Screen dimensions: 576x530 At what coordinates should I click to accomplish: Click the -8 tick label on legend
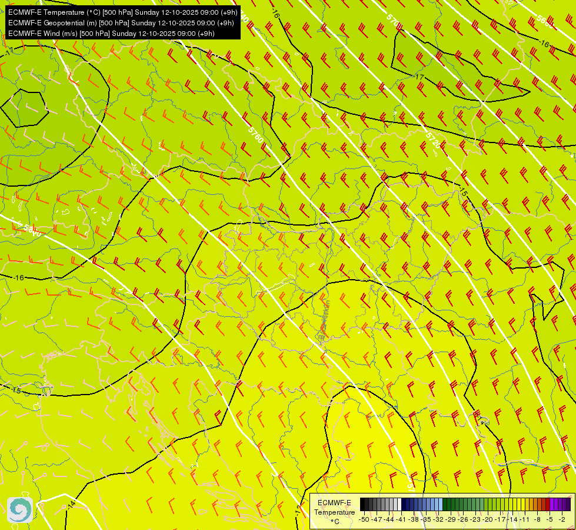pyautogui.click(x=537, y=519)
